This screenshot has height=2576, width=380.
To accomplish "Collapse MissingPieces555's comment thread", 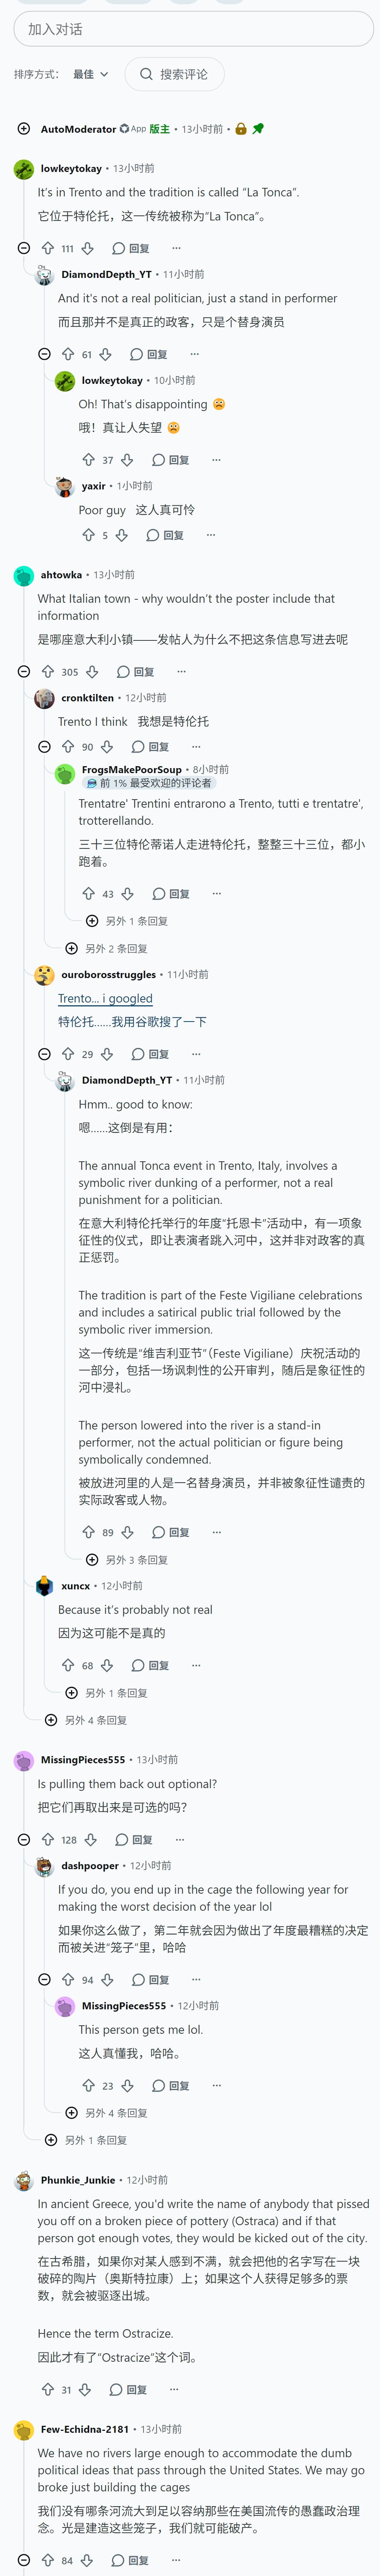I will [x=24, y=1840].
